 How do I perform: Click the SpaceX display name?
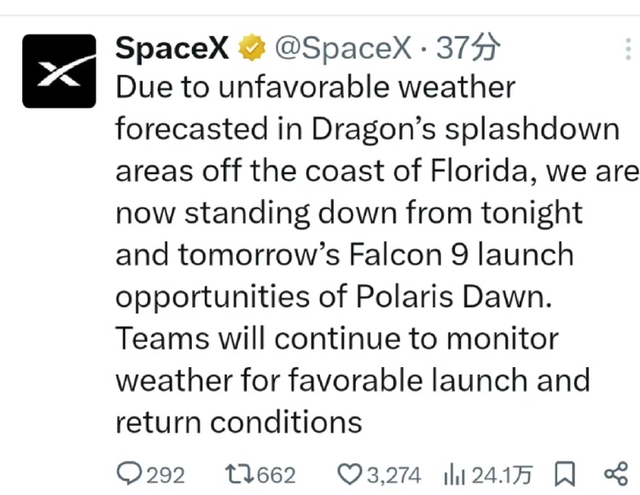[x=172, y=48]
